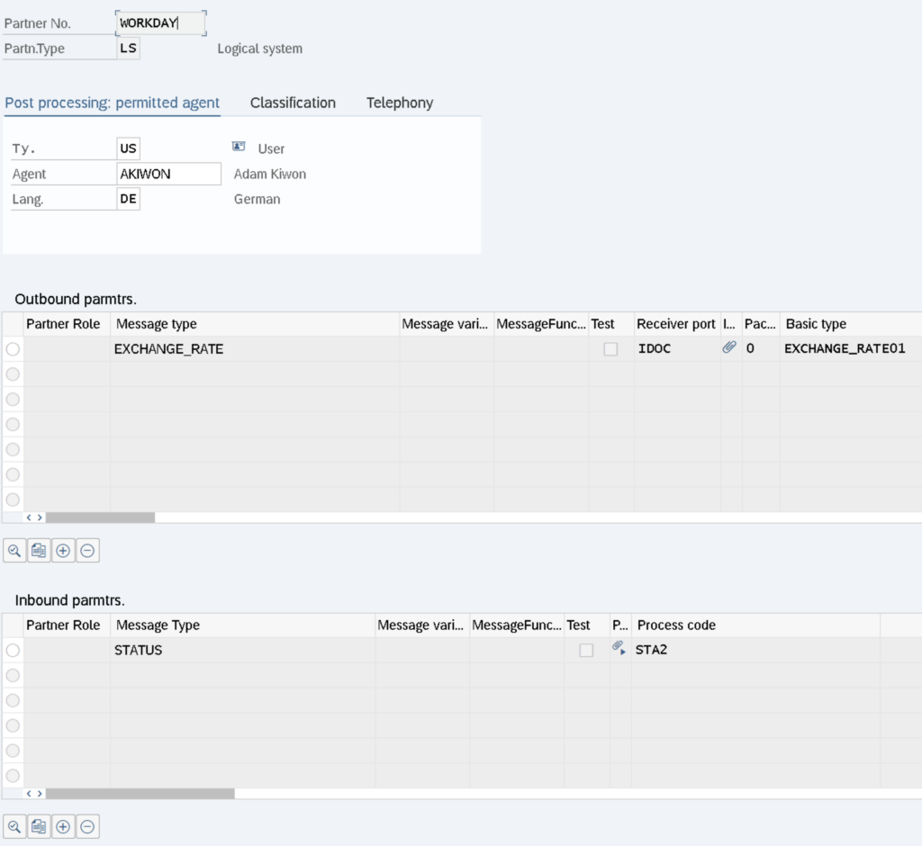922x846 pixels.
Task: Click the Basic type column header
Action: 851,324
